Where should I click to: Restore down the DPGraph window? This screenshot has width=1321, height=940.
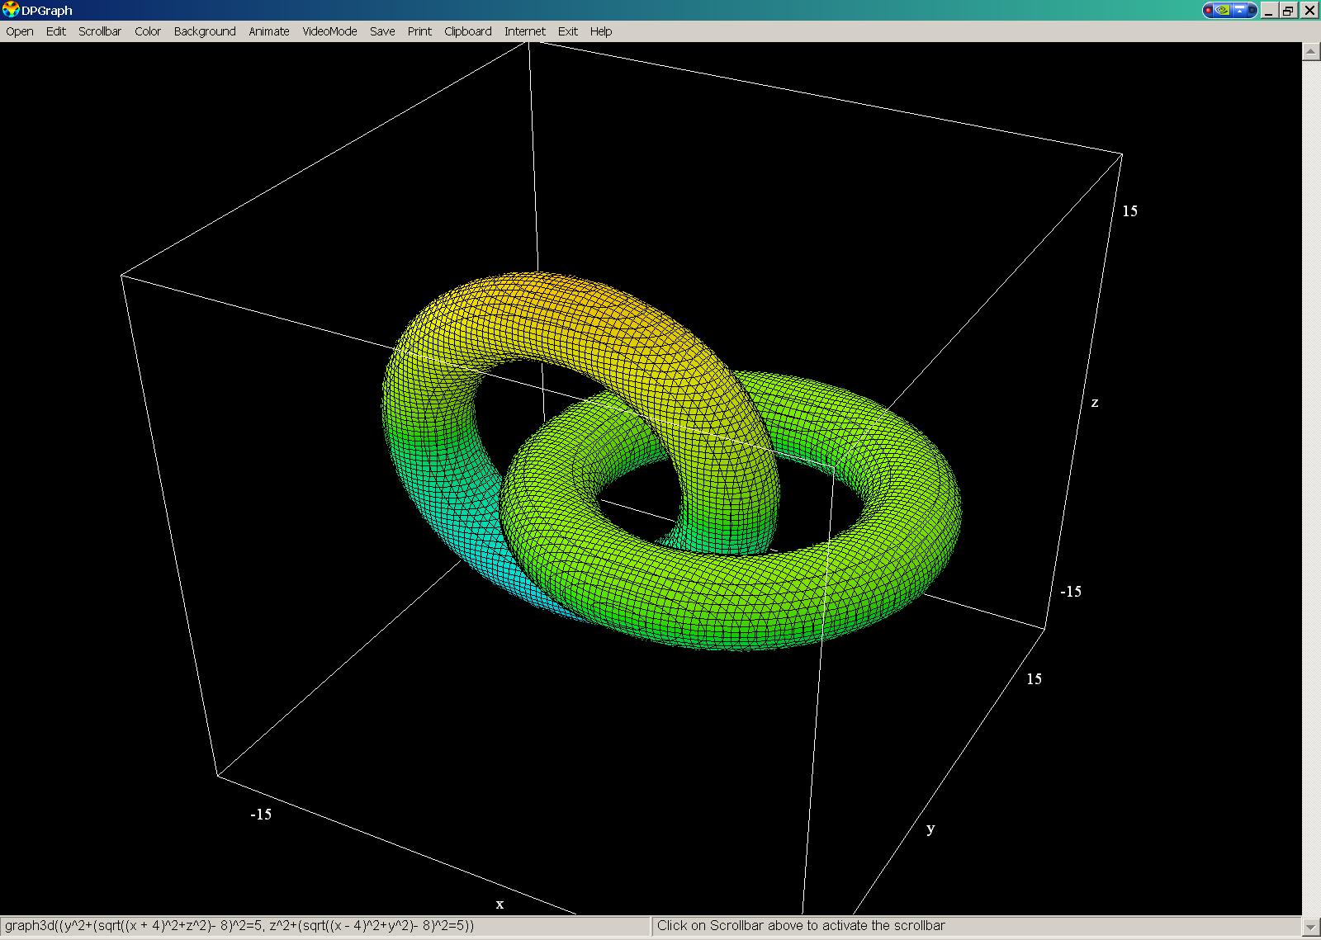[x=1289, y=11]
